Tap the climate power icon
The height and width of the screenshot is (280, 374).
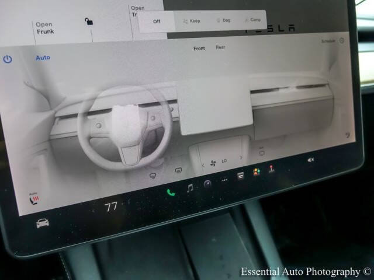click(x=8, y=60)
